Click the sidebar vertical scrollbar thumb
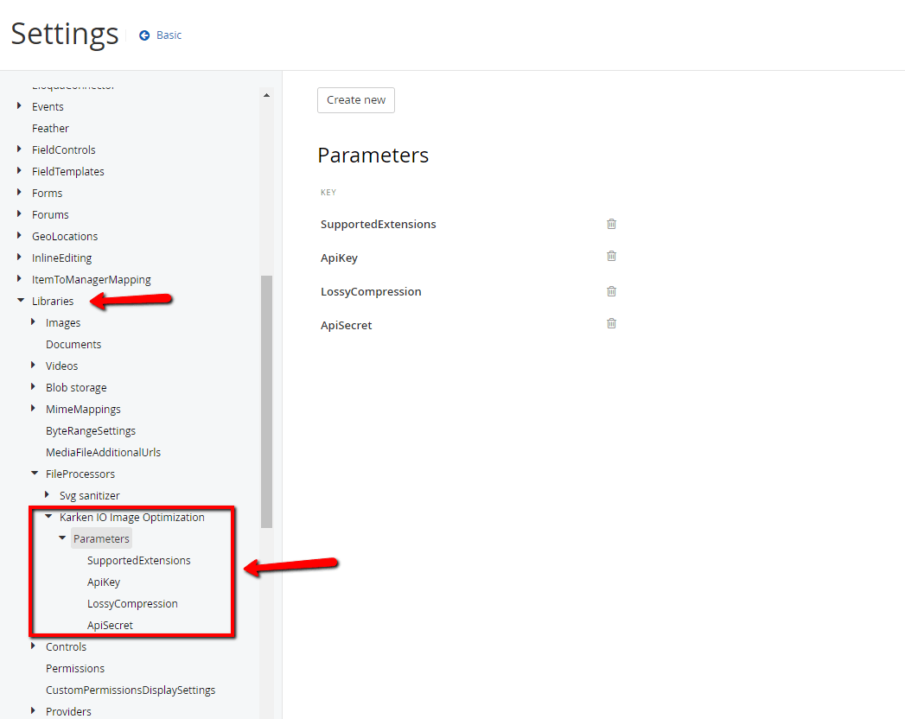Viewport: 905px width, 719px height. pyautogui.click(x=266, y=402)
